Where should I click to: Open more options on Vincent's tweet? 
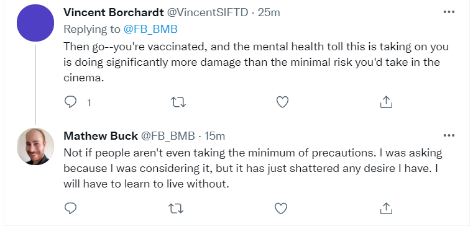(x=449, y=12)
